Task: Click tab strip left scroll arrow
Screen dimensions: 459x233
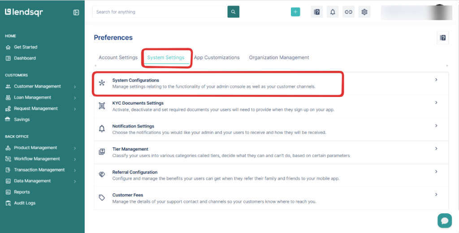Action: point(95,66)
